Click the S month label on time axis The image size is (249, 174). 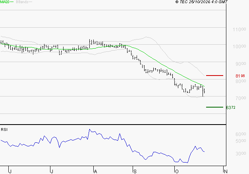click(135, 171)
